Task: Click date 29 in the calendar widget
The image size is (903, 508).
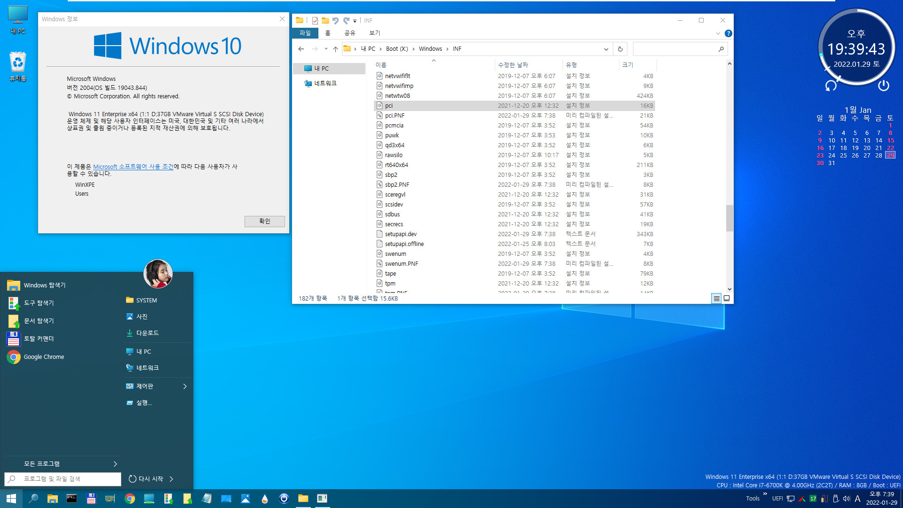Action: [890, 155]
